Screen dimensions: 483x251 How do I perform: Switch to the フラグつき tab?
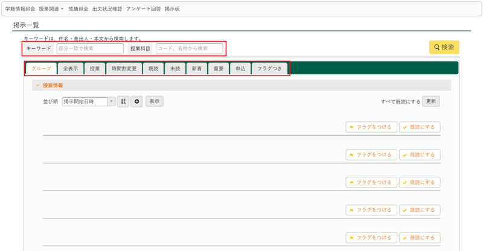tap(269, 69)
